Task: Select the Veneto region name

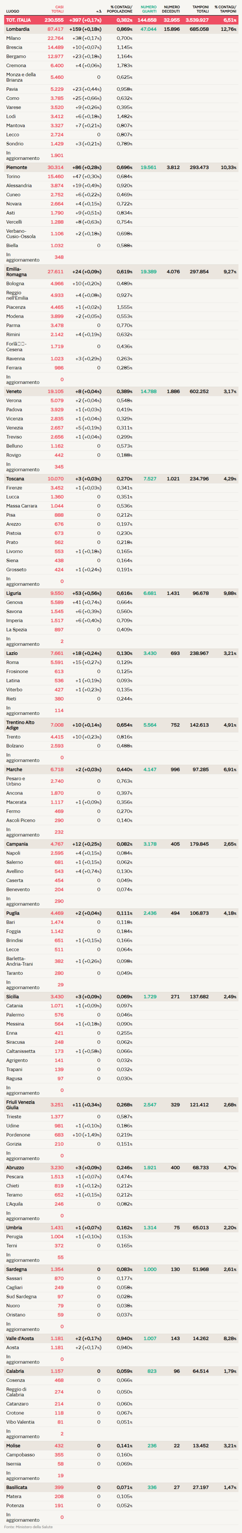Action: [x=14, y=392]
